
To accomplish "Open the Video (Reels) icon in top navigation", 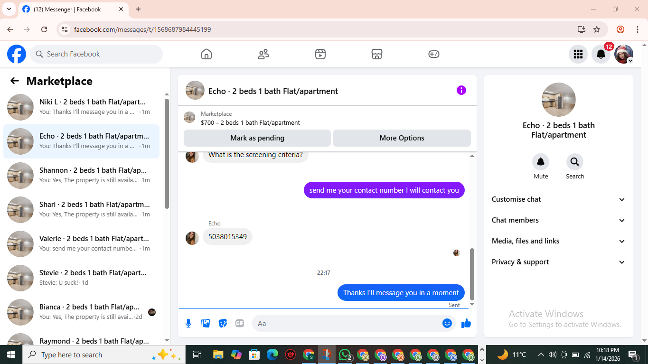I will [x=320, y=54].
